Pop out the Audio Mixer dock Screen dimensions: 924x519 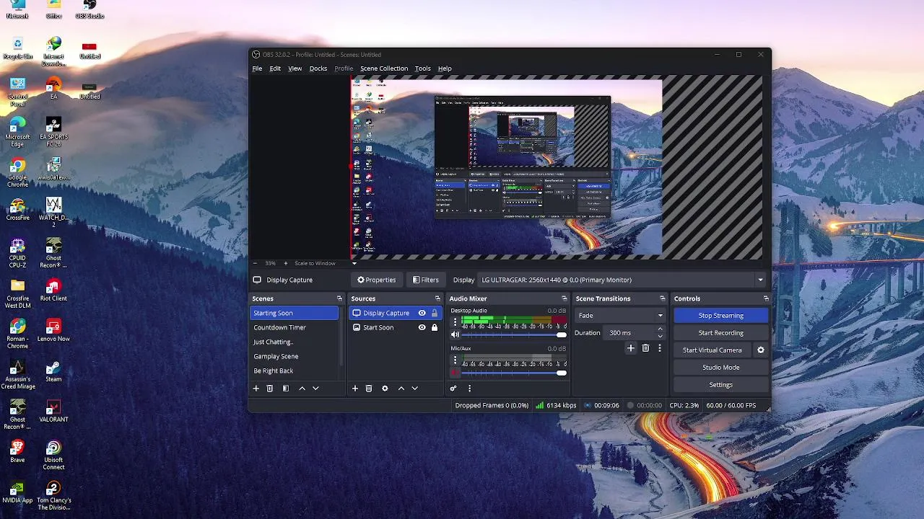(565, 298)
